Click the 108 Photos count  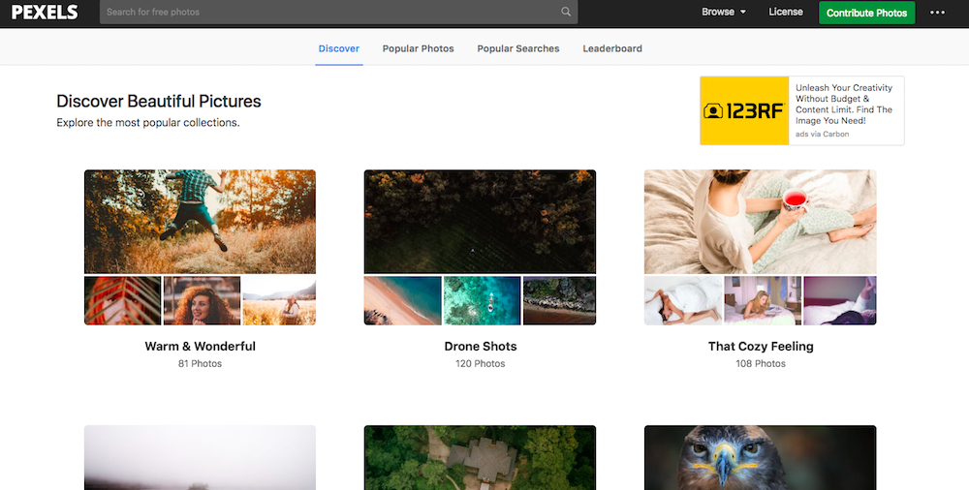click(761, 363)
